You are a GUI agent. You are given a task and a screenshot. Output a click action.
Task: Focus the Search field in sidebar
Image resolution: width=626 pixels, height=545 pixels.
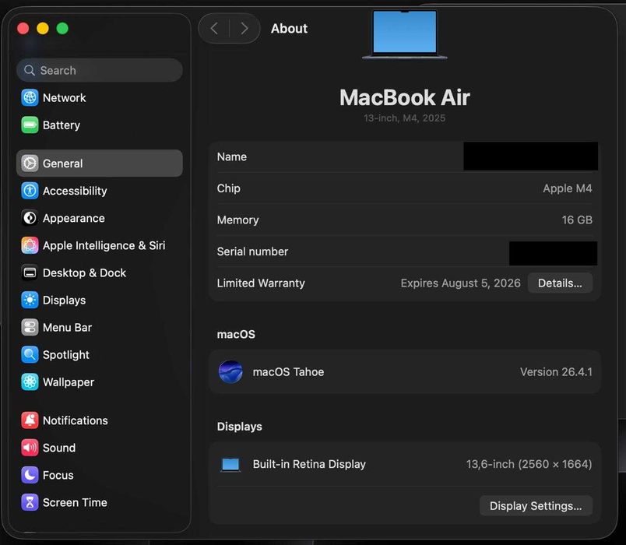coord(100,70)
